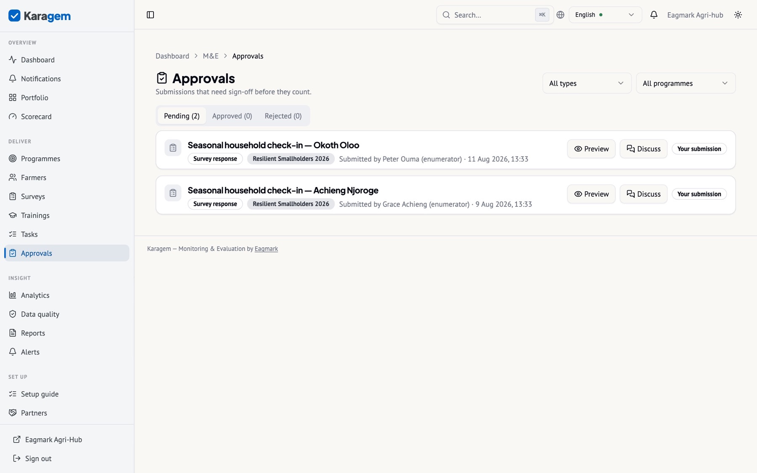This screenshot has height=473, width=757.
Task: Click the globe language icon
Action: point(560,15)
